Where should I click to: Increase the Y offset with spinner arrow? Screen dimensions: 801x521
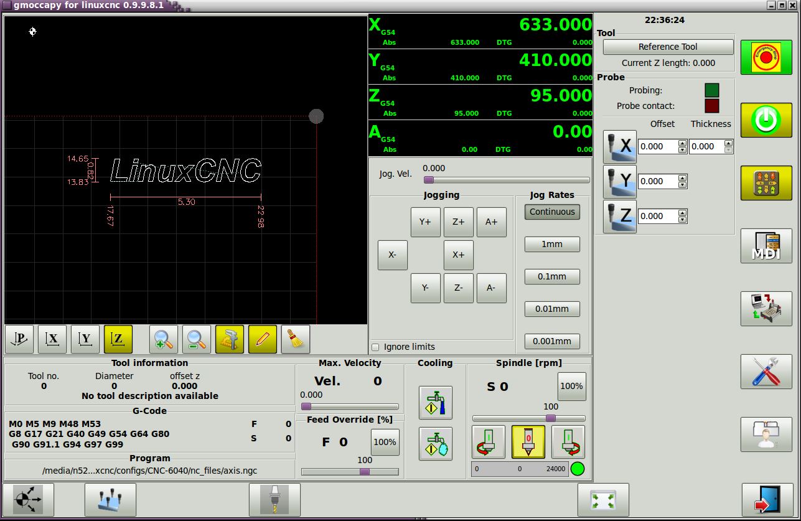(x=682, y=178)
